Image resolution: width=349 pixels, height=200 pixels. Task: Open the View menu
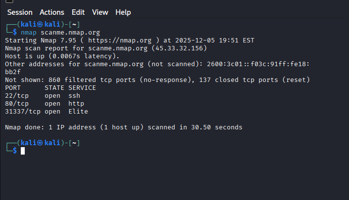point(100,12)
